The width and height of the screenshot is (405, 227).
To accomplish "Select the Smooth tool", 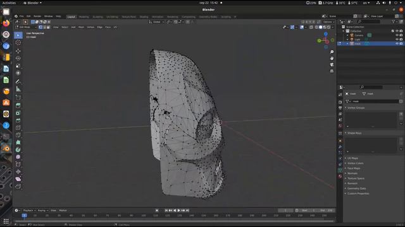I will click(18, 157).
